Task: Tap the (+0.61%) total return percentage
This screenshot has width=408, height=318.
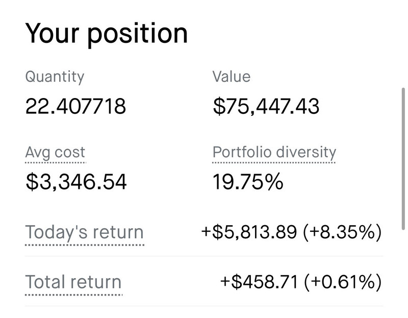Action: 341,282
